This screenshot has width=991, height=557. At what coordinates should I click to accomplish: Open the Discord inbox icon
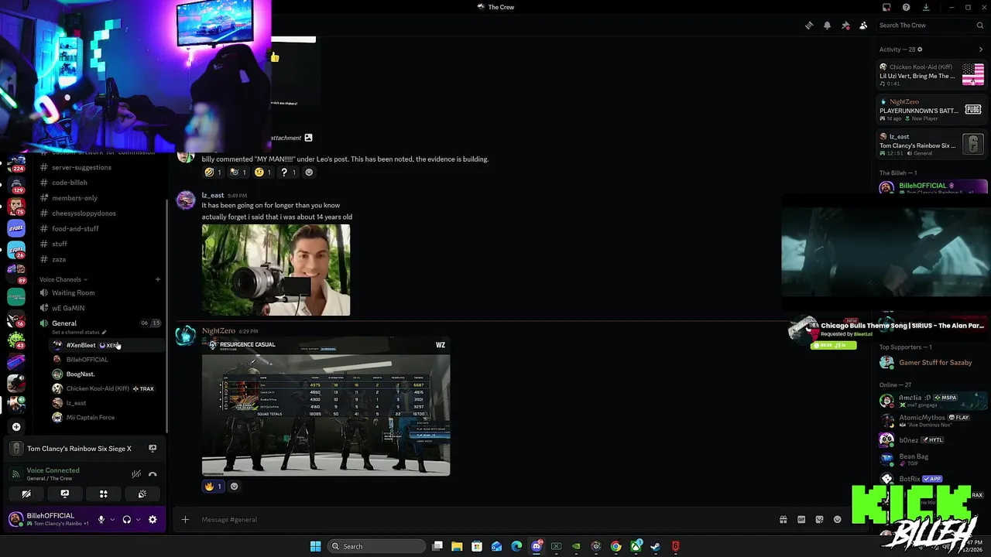tap(886, 7)
